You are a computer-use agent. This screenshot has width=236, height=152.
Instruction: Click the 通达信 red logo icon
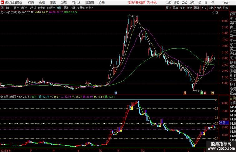pos(2,2)
